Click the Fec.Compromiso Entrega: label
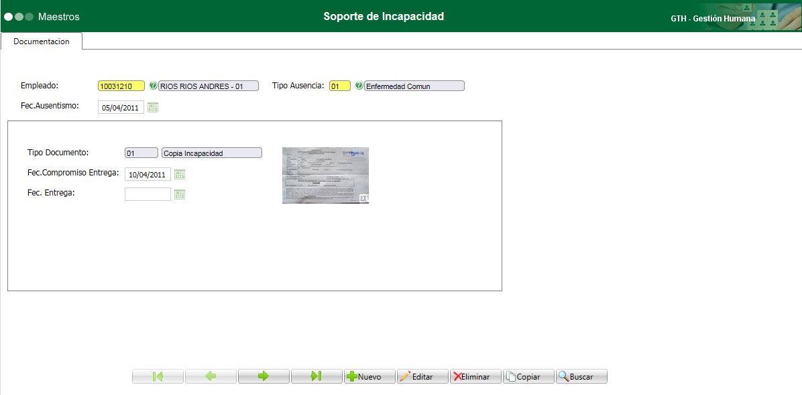Image resolution: width=802 pixels, height=395 pixels. pyautogui.click(x=73, y=173)
